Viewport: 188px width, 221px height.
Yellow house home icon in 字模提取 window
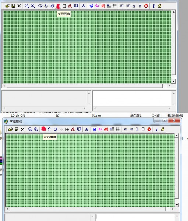pos(163,129)
